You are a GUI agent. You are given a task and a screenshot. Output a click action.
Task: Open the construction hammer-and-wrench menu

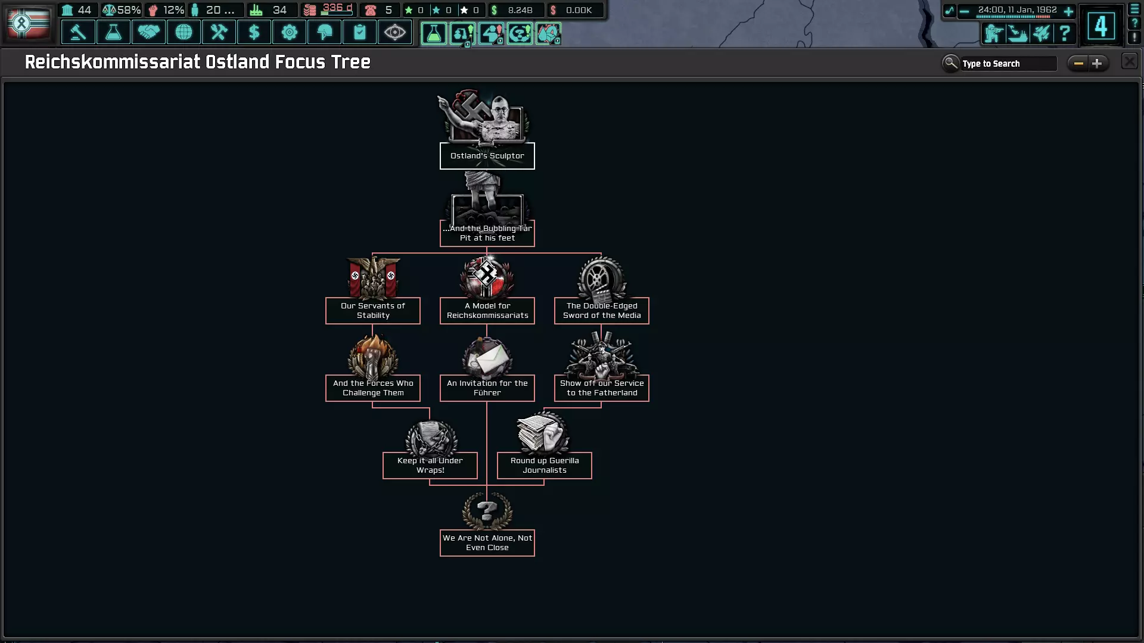coord(219,32)
